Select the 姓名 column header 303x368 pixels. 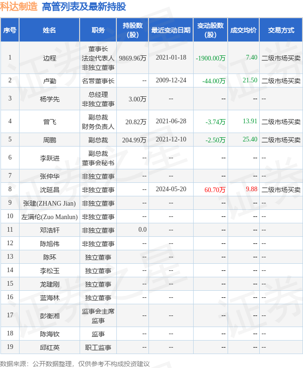pyautogui.click(x=49, y=30)
